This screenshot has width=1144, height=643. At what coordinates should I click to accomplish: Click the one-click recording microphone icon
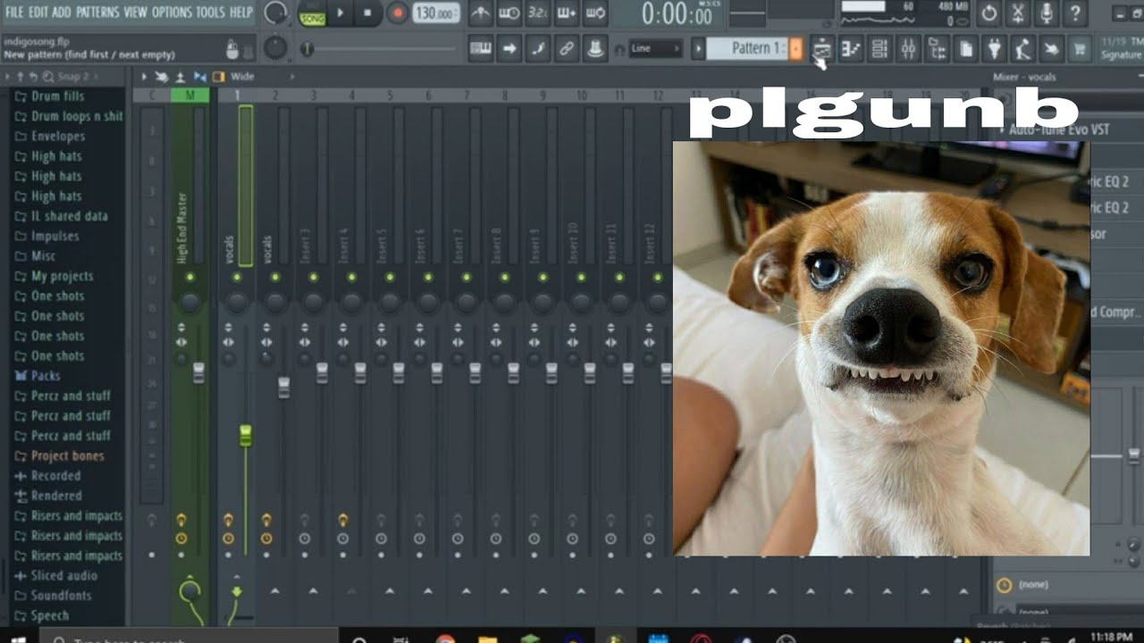coord(1046,13)
